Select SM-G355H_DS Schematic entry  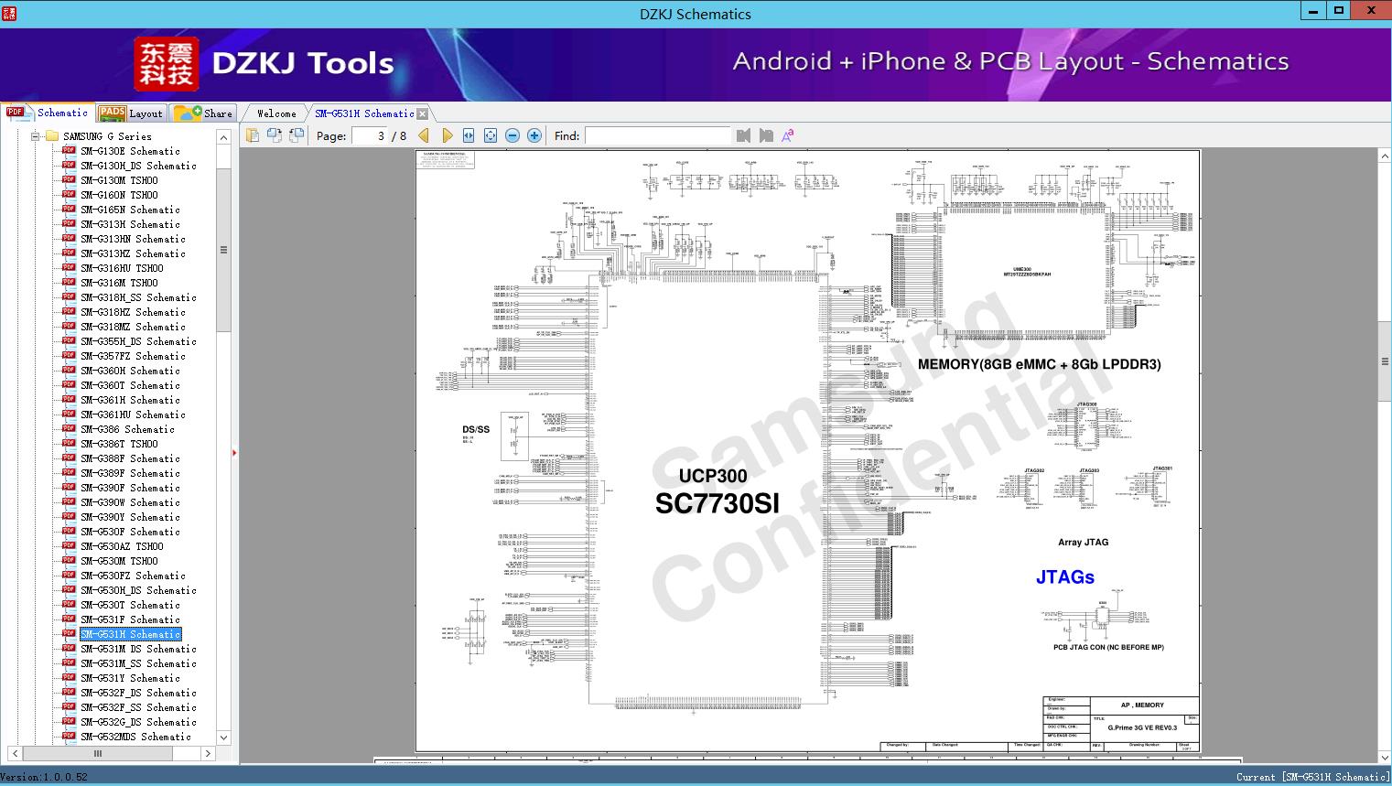tap(138, 341)
